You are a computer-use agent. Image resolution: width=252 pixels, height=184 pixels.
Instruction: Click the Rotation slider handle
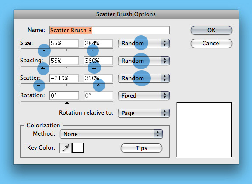pyautogui.click(x=66, y=103)
